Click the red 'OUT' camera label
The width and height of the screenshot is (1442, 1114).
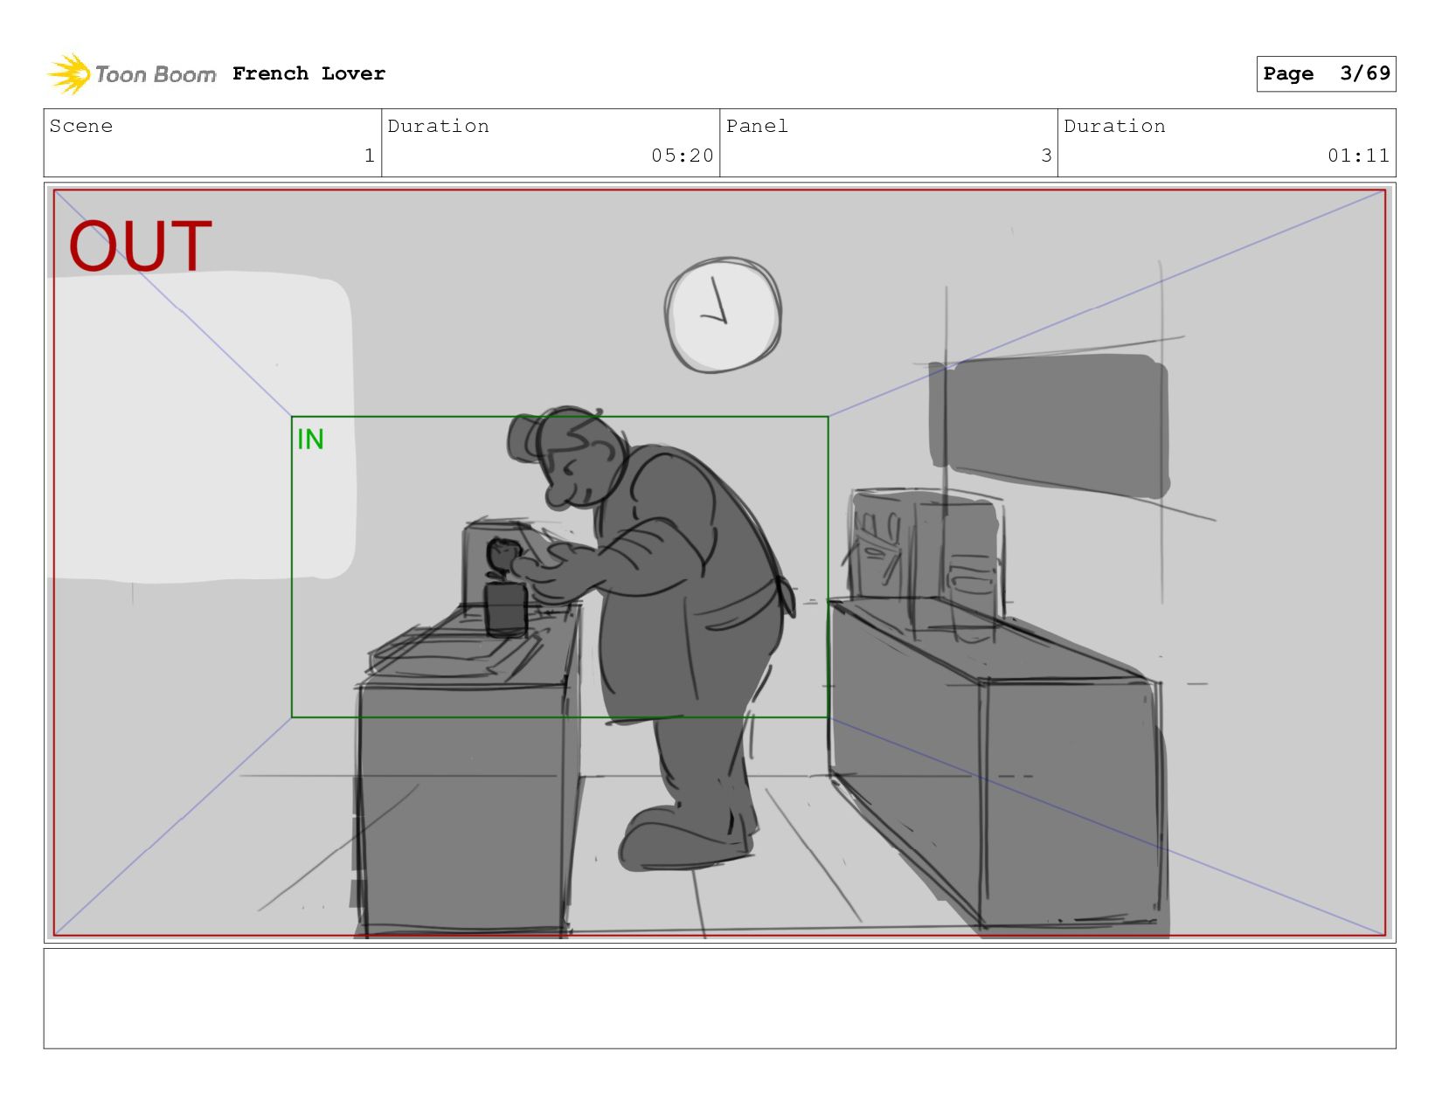tap(141, 246)
